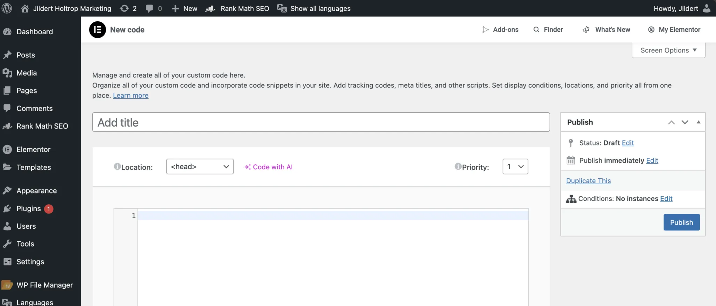Click the Priority info icon

click(x=458, y=166)
